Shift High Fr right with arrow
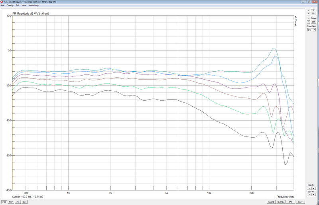319x205 pixels. (313, 188)
